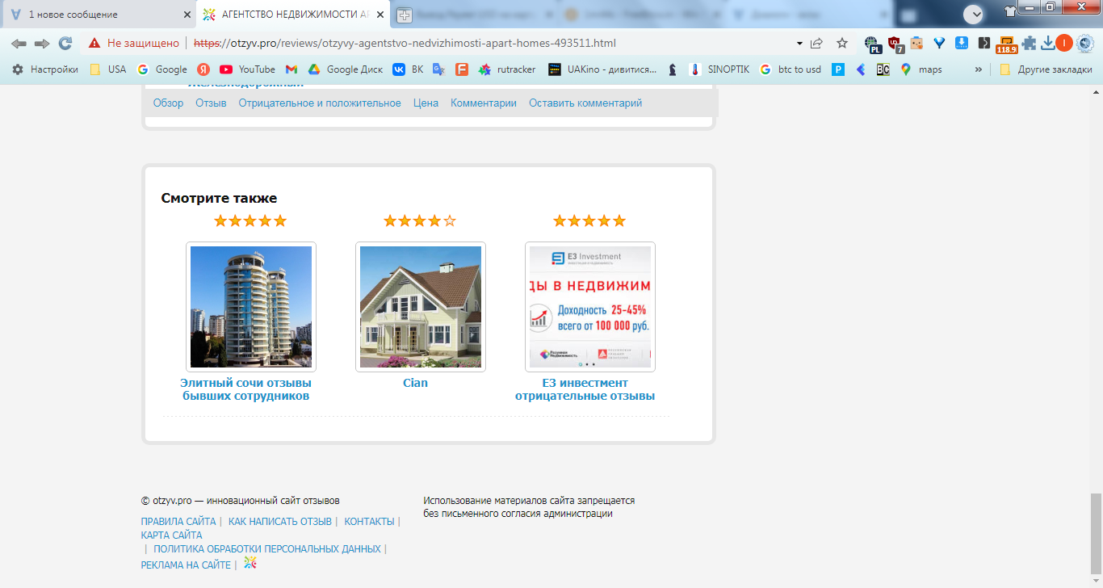Image resolution: width=1103 pixels, height=588 pixels.
Task: Open 'КОНТАКТЫ' footer link
Action: pyautogui.click(x=369, y=522)
